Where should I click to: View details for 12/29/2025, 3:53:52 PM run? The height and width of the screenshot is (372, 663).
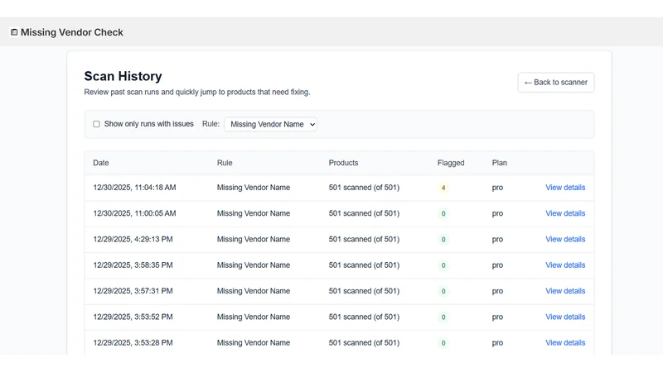pos(565,317)
